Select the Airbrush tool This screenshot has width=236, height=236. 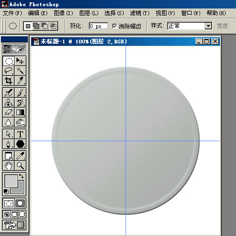[8, 93]
